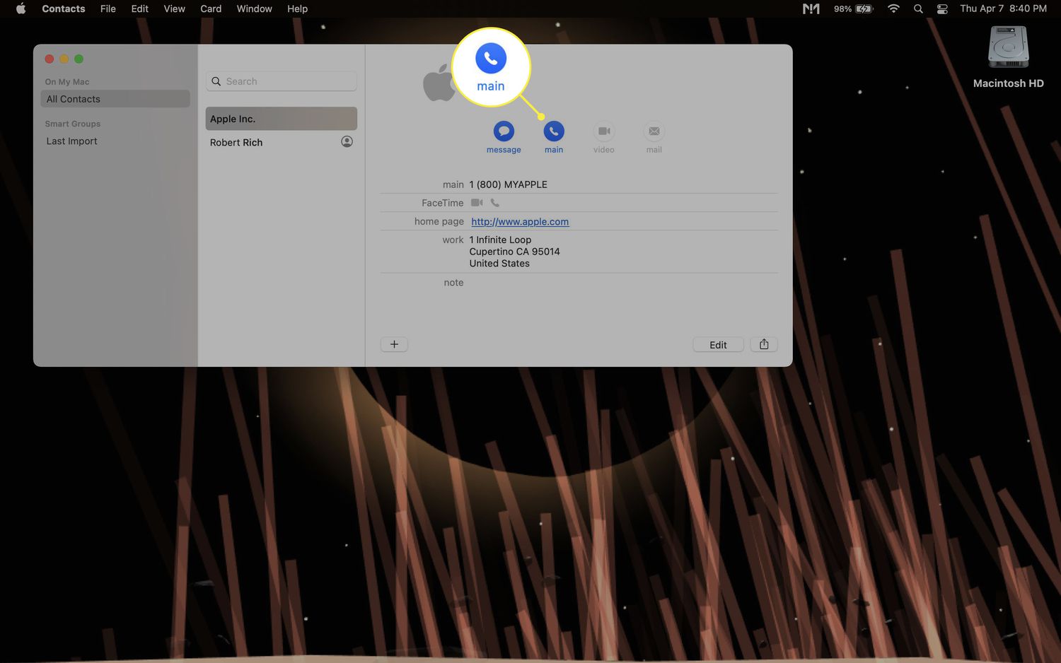Open the apple.com home page link

pos(520,222)
